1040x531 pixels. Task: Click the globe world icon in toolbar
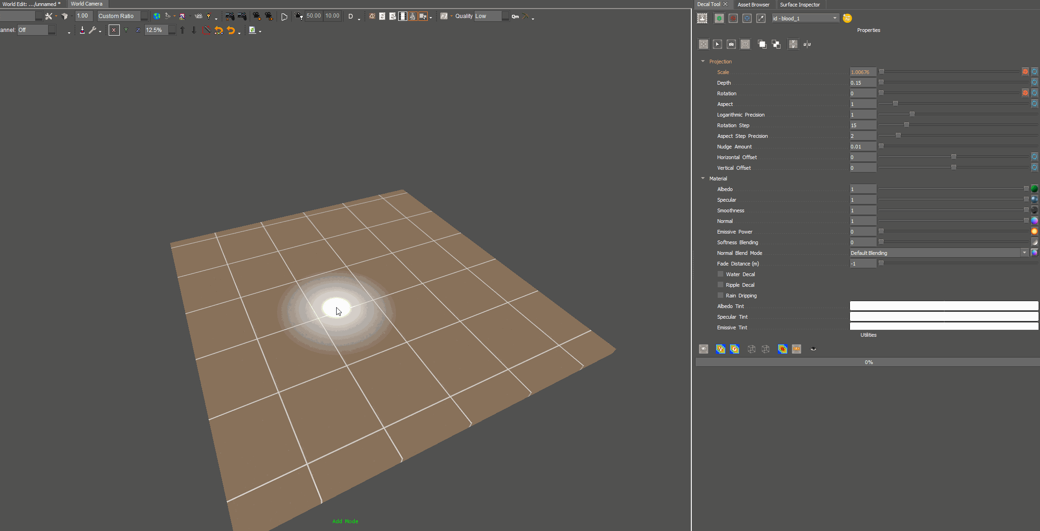coord(157,16)
